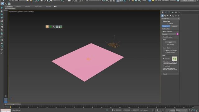This screenshot has height=112, width=199.
Task: Click the blue icon on docked top-left toolbar
Action: (2, 4)
